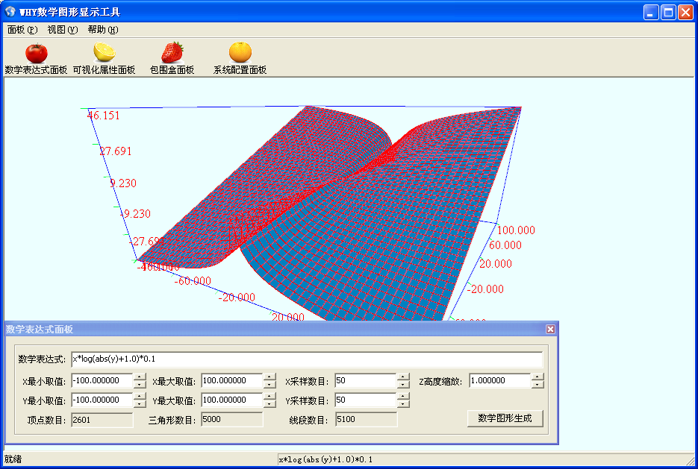The image size is (698, 469).
Task: Minimize the WHY数学图形显示工具 window
Action: coord(651,12)
